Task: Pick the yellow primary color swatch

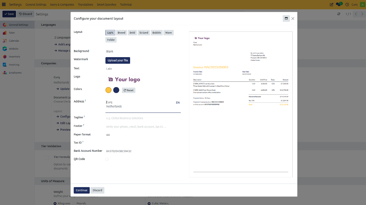Action: [x=108, y=90]
